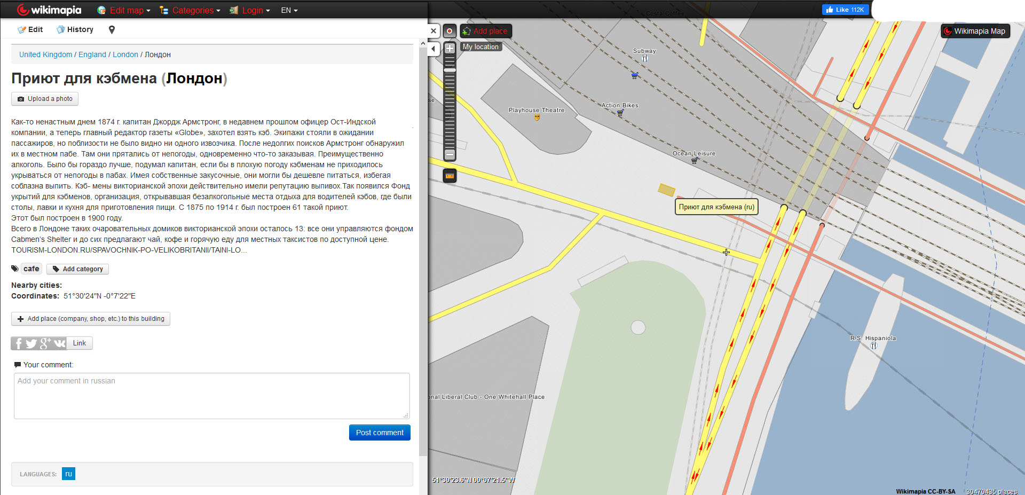The height and width of the screenshot is (495, 1025).
Task: Open the History tab
Action: coord(75,30)
